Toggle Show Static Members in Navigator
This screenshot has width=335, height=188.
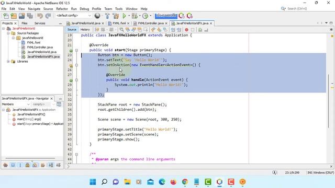[x=20, y=165]
